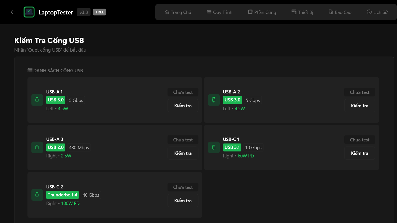Click the FREE badge next to version
397x223 pixels.
(100, 12)
